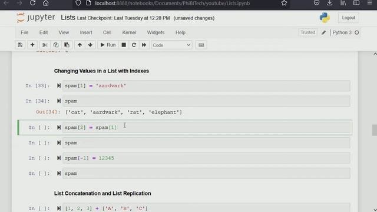Save and checkpoint with the floppy icon

[x=20, y=45]
